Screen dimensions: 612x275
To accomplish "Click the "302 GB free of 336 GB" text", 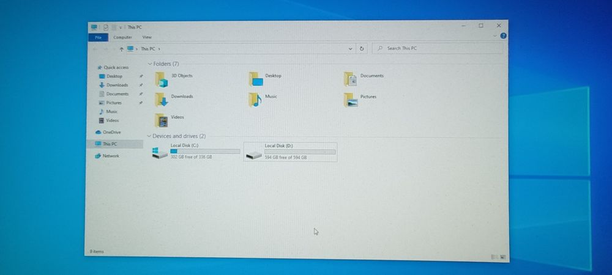I will (x=191, y=157).
